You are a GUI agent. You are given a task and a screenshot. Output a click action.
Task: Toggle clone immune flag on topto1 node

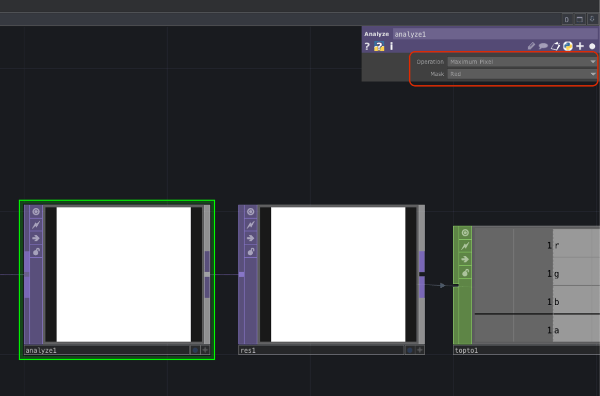point(465,246)
